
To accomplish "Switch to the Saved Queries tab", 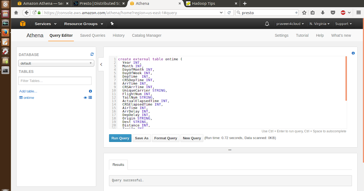I will pyautogui.click(x=93, y=35).
